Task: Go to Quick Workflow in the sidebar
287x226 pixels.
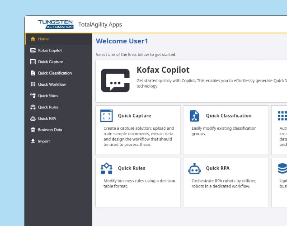Action: (x=58, y=85)
